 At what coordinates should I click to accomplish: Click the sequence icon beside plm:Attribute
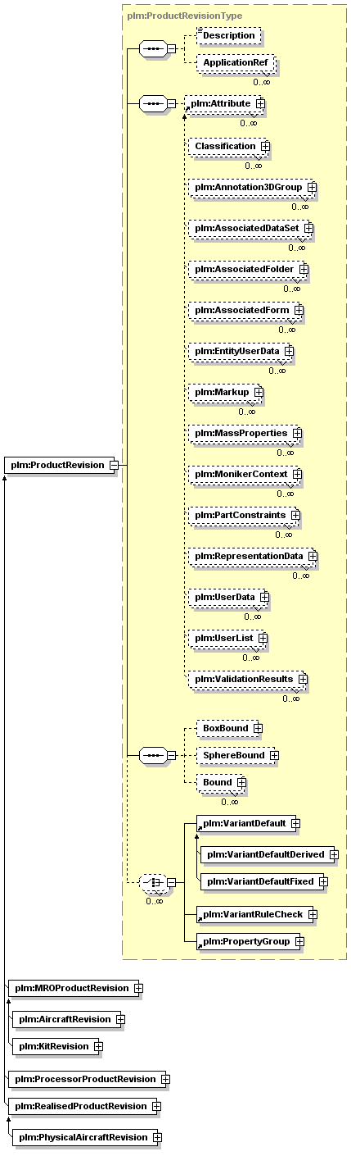(152, 104)
